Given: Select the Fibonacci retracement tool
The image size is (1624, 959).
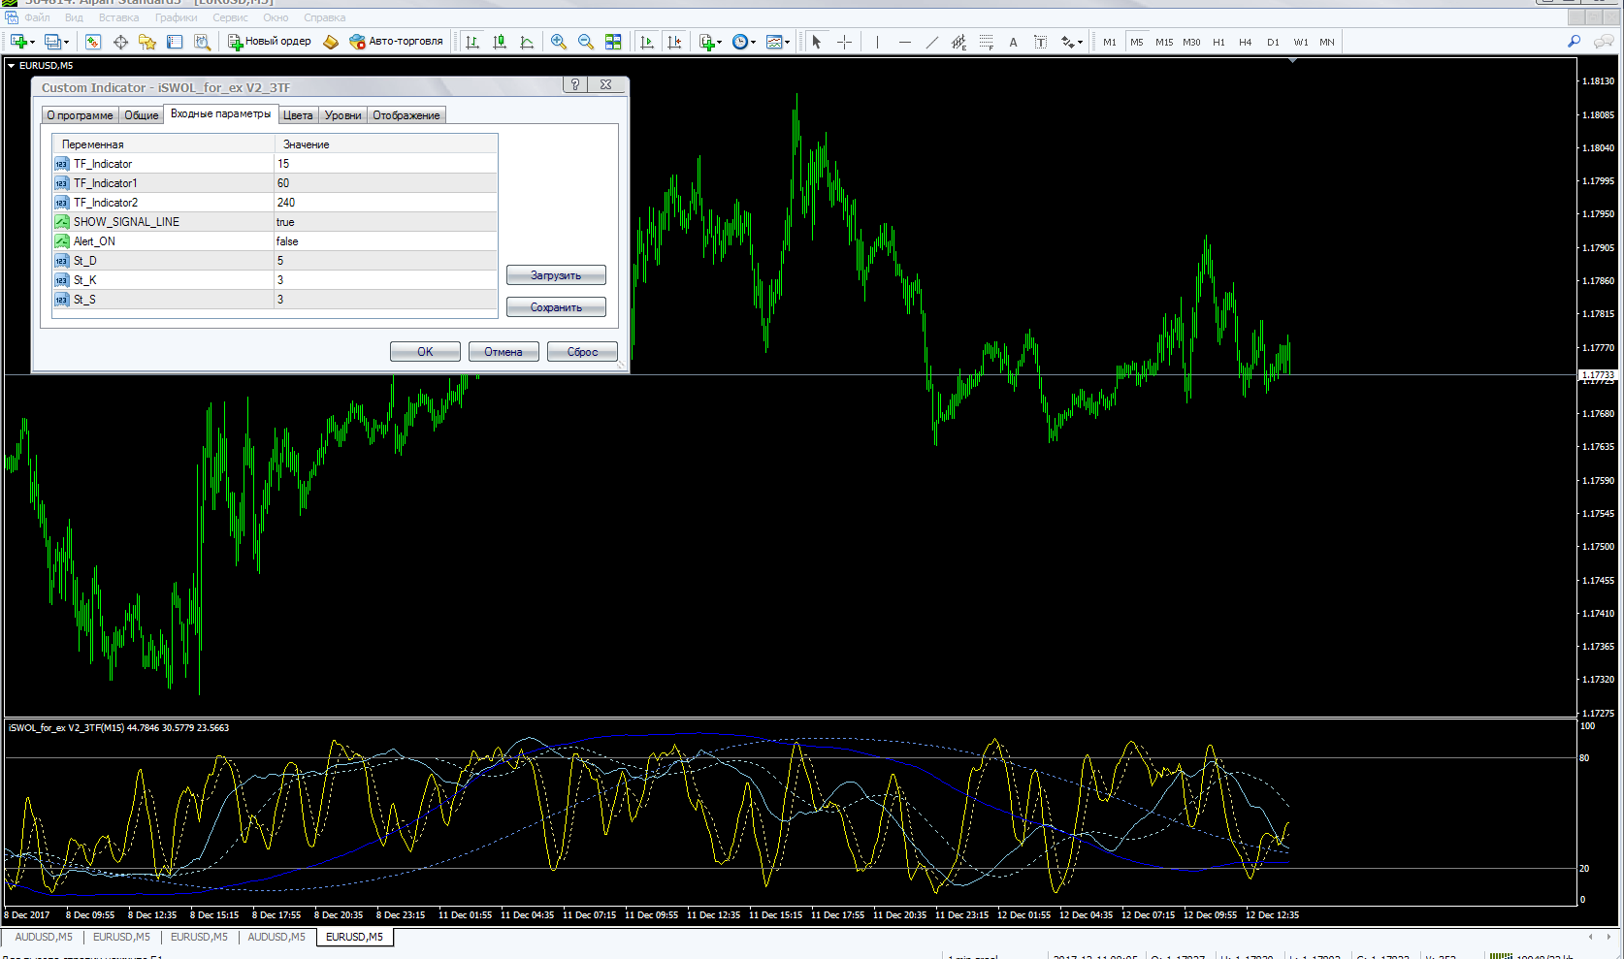Looking at the screenshot, I should (986, 42).
